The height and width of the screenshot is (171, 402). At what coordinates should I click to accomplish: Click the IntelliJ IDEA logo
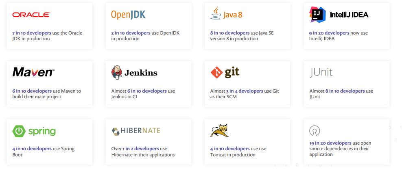(339, 15)
